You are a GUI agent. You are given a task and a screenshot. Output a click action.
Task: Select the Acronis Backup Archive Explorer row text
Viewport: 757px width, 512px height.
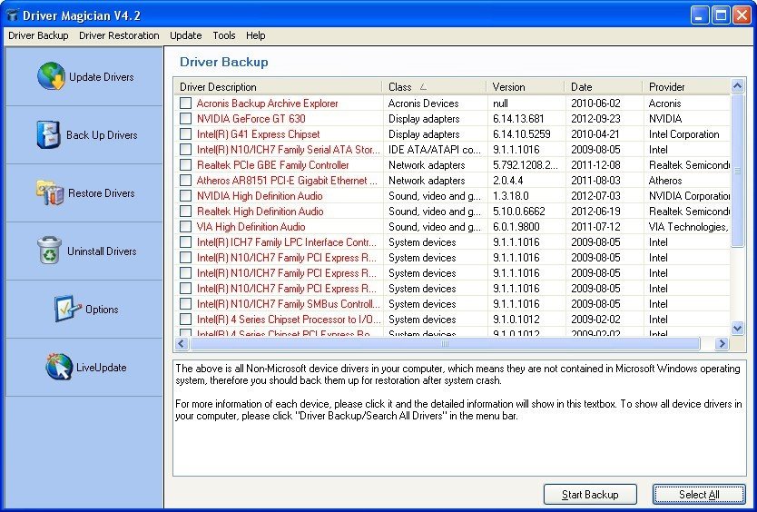(267, 103)
